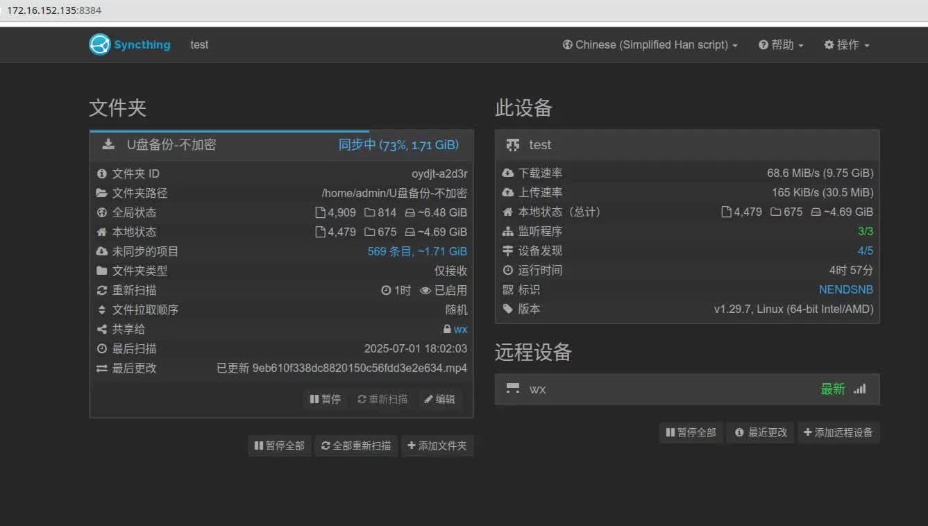
Task: Open 最近更改 recent changes
Action: [x=761, y=432]
